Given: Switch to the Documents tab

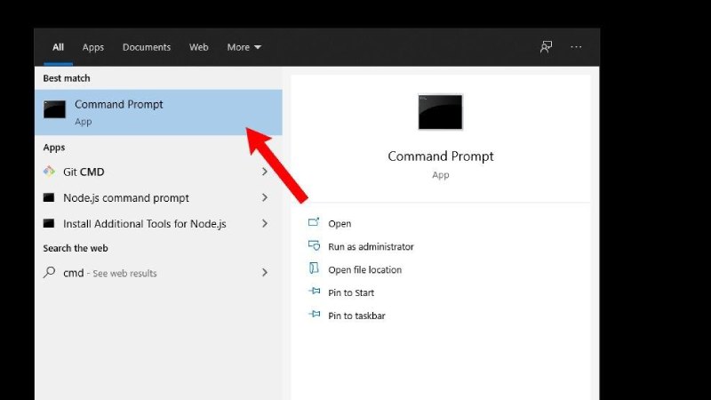Looking at the screenshot, I should click(x=146, y=47).
